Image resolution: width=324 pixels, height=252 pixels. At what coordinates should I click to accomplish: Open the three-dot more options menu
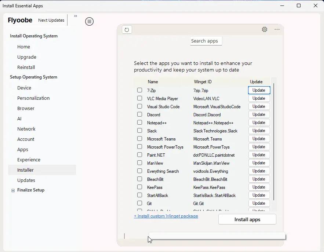tap(277, 29)
